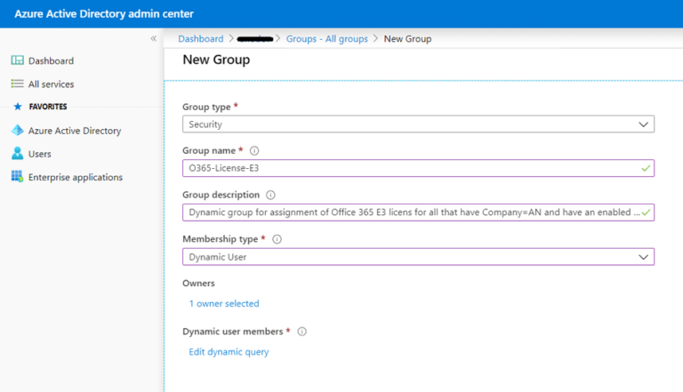Click the Group type dropdown chevron arrow
Viewport: 683px width, 392px height.
[643, 124]
